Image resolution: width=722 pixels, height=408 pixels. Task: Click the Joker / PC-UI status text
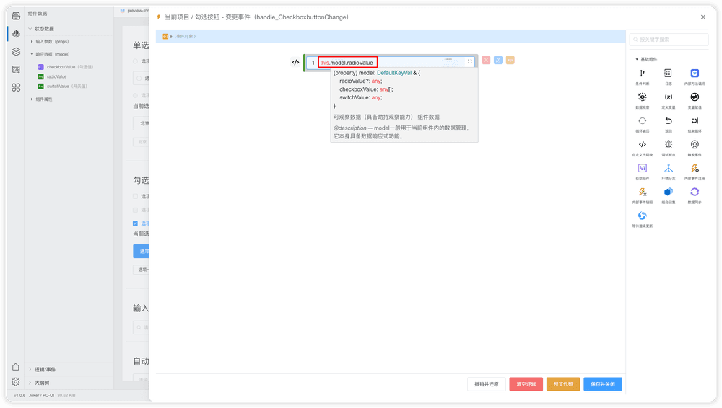(x=41, y=396)
